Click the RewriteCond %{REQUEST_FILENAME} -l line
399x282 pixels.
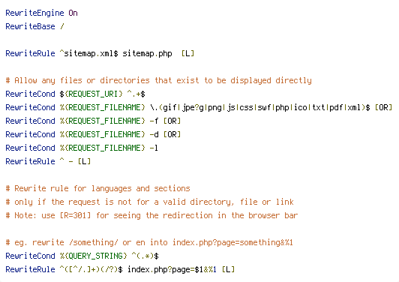click(x=82, y=148)
